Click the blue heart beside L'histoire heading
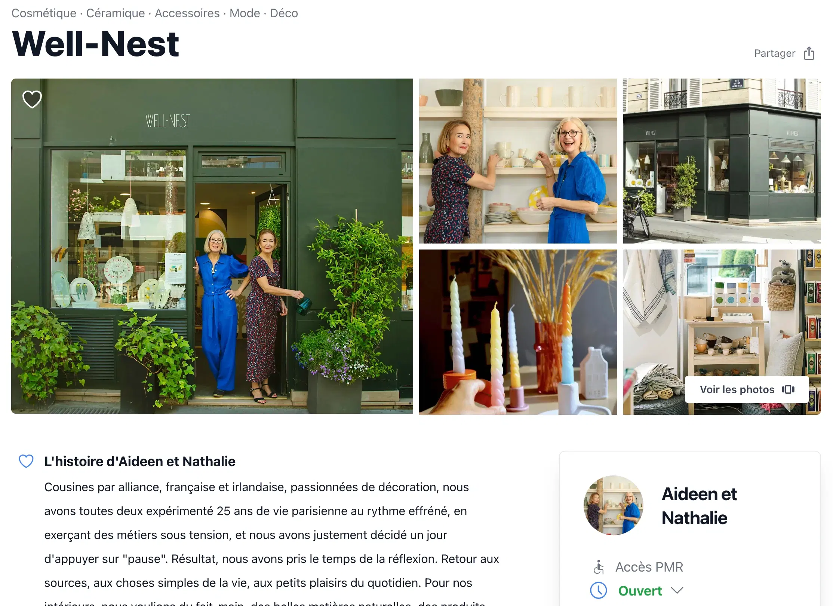 26,461
